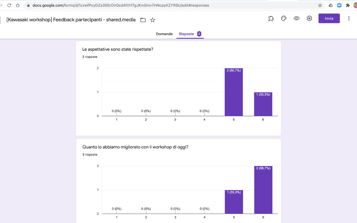
Task: Open the browser extensions puzzle icon
Action: click(x=348, y=5)
